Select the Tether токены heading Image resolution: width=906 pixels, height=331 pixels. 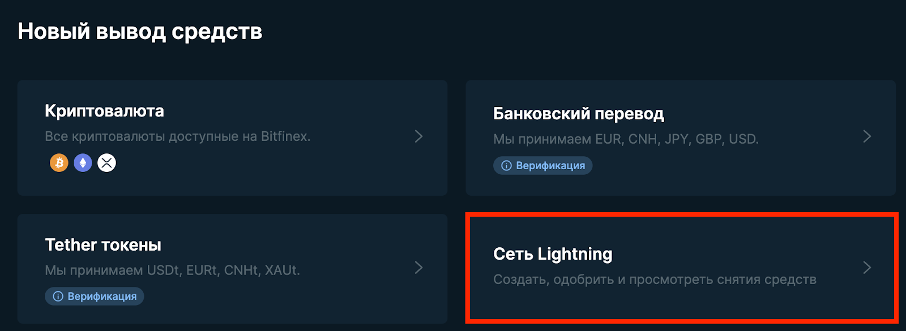pos(103,245)
